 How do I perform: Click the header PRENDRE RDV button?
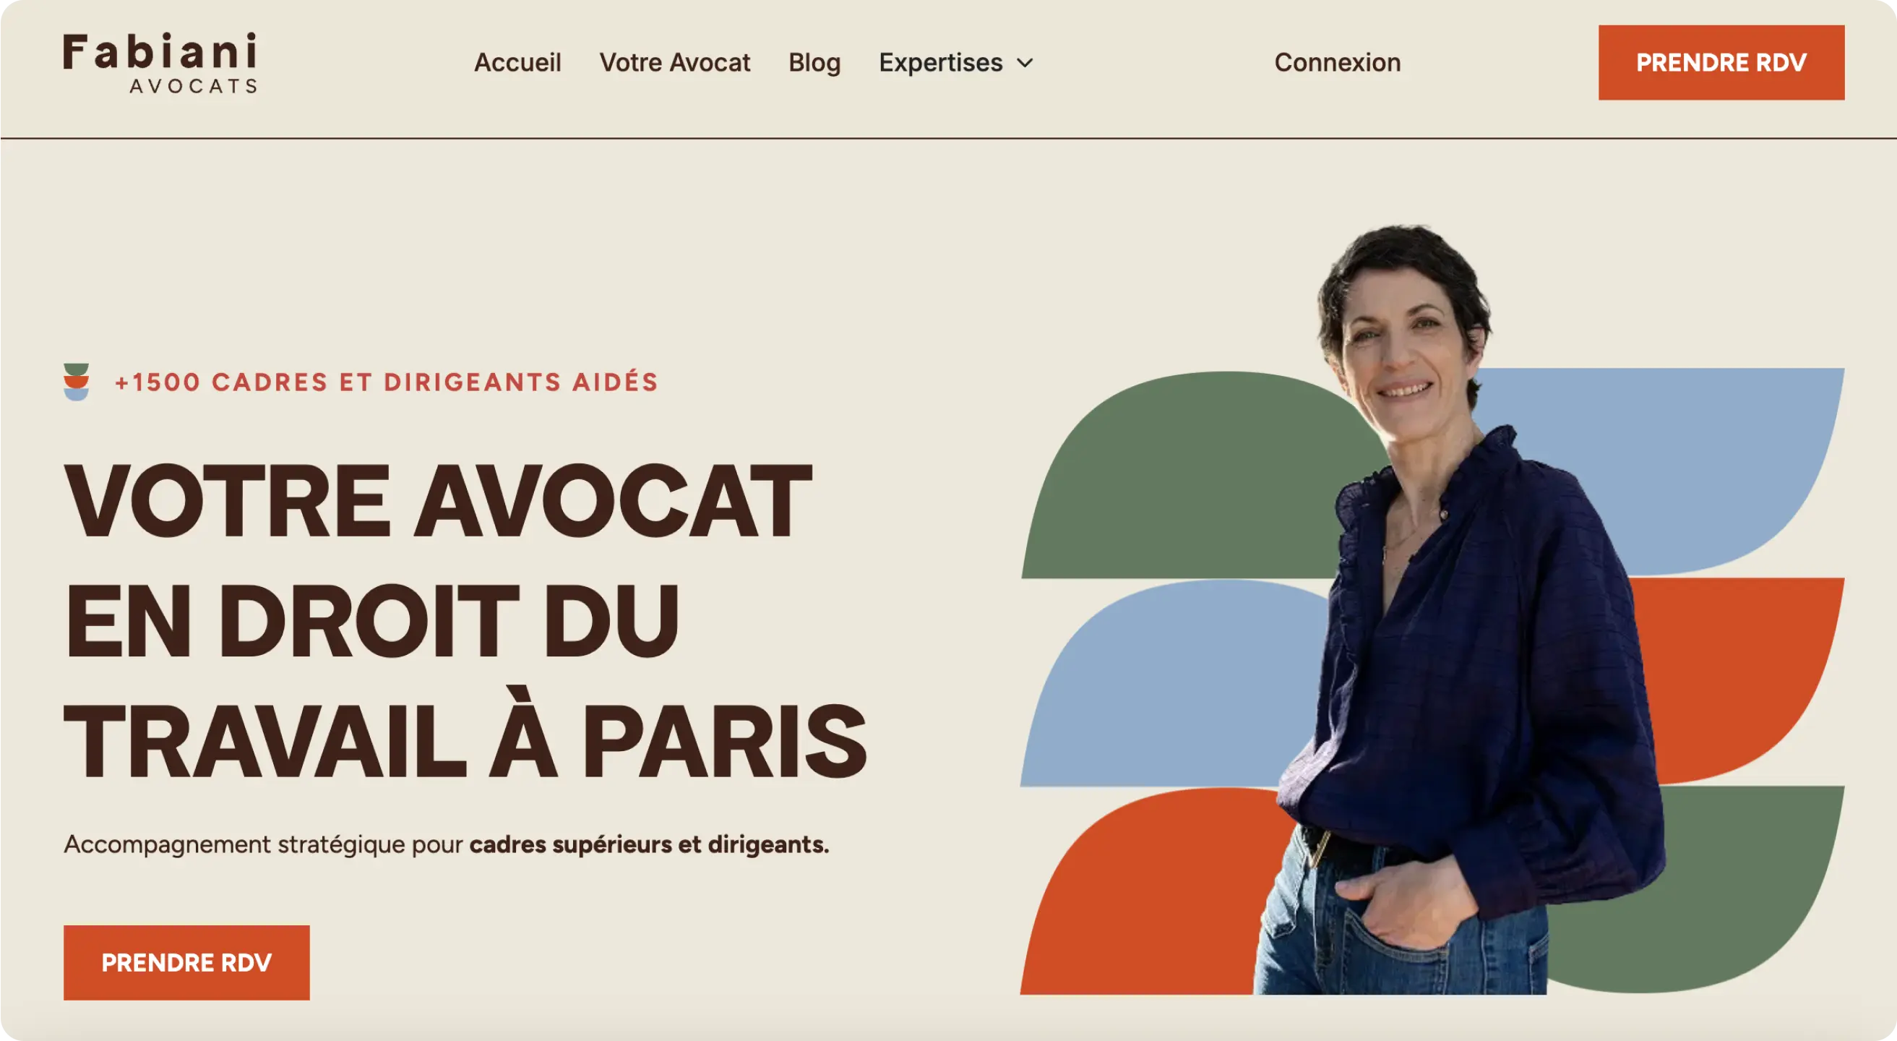coord(1721,63)
